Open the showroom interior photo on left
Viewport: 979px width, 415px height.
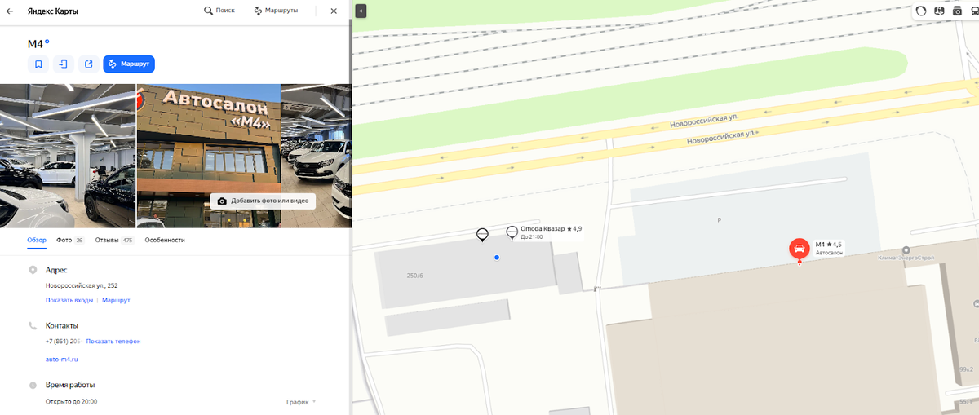[68, 155]
